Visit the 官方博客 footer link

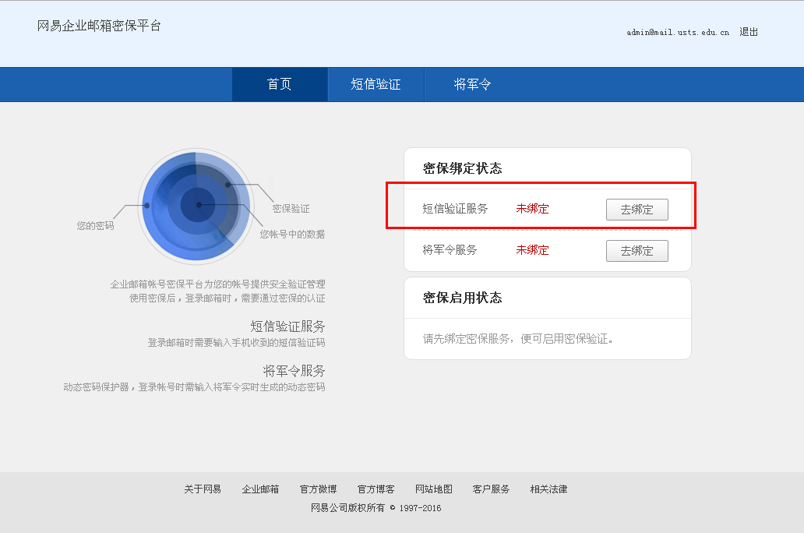(x=376, y=489)
